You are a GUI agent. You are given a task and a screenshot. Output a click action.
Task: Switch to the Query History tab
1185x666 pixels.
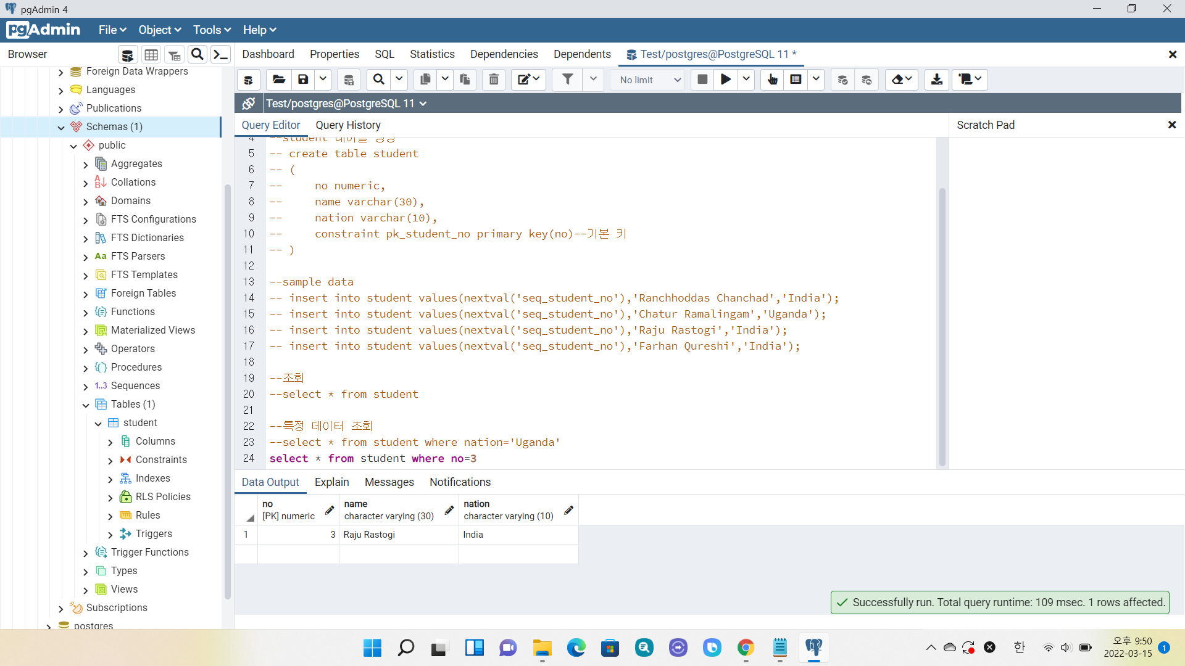pyautogui.click(x=348, y=125)
